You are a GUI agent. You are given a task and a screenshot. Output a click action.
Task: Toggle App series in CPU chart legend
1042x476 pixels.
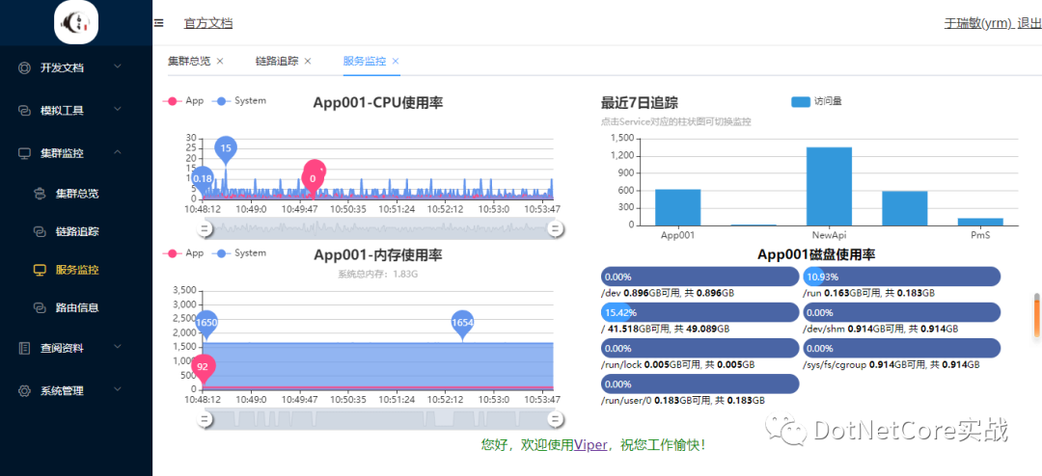pyautogui.click(x=184, y=101)
